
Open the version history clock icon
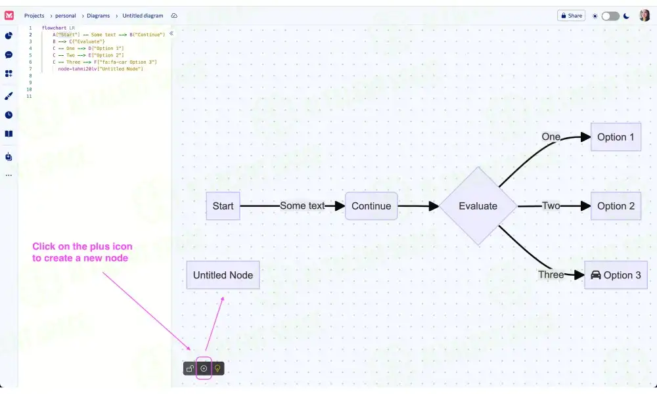pos(8,114)
